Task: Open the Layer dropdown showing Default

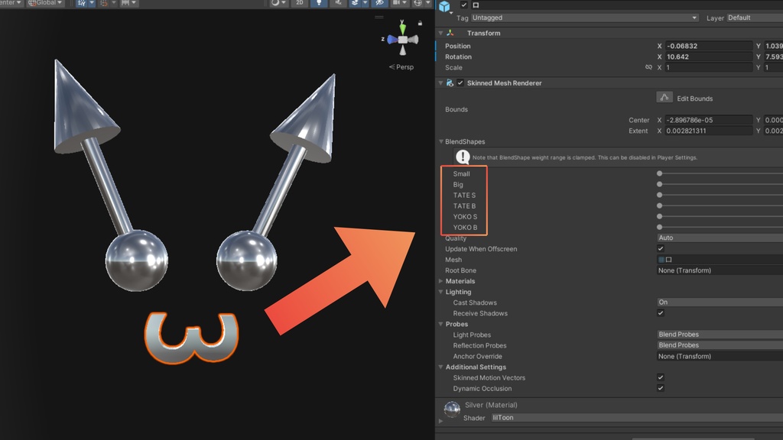Action: 755,18
